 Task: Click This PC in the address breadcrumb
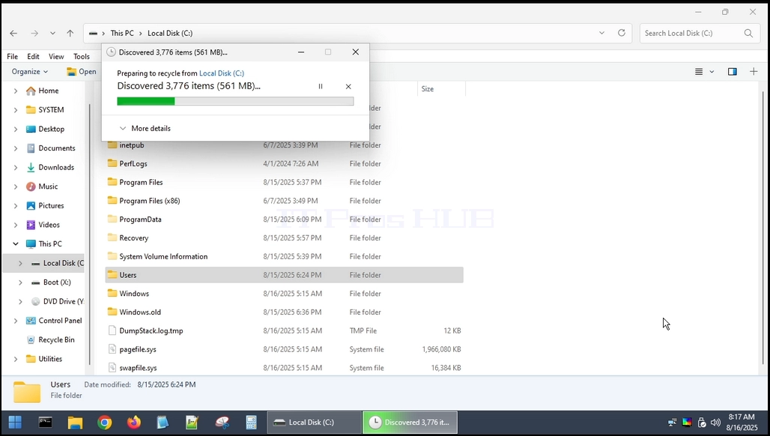[x=122, y=34]
